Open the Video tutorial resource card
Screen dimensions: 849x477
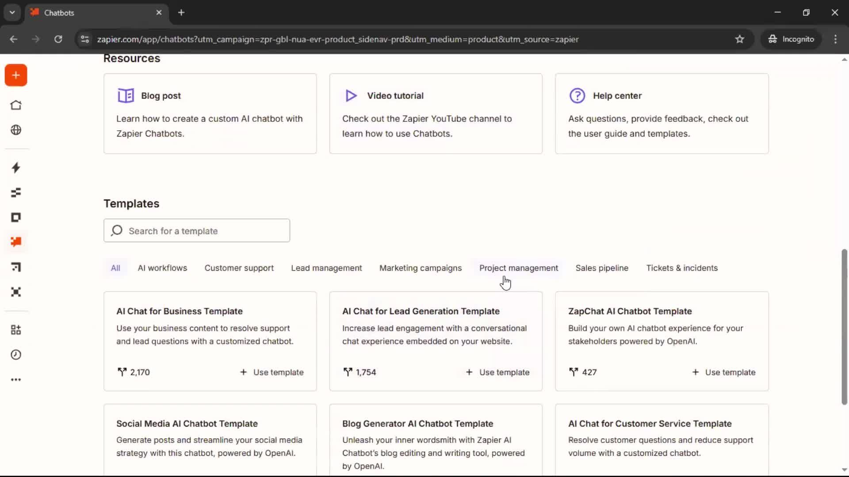point(436,114)
